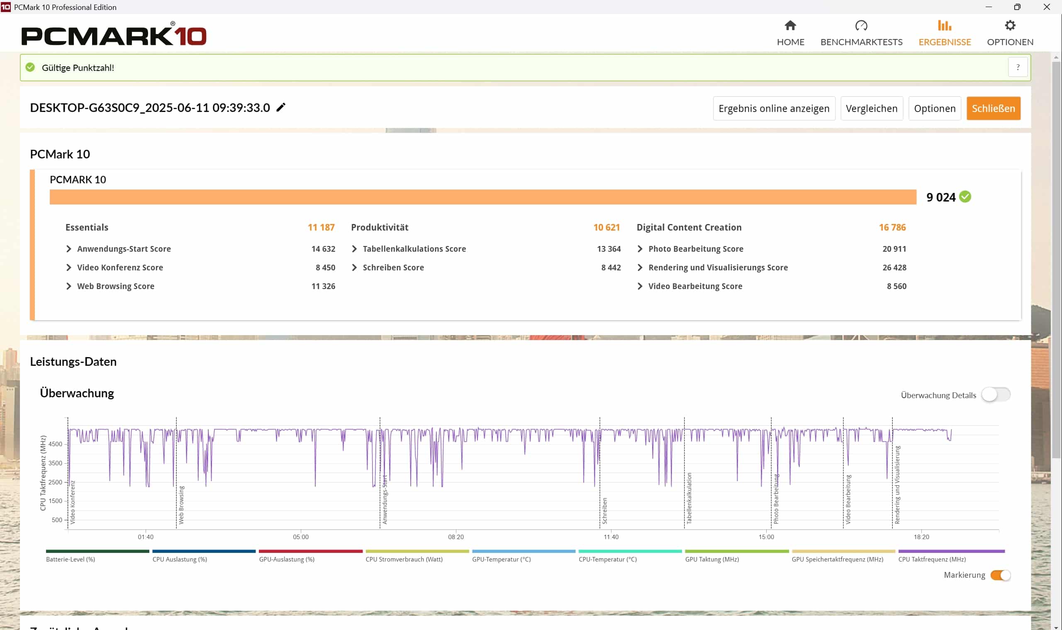Expand the Schreiben Score row
This screenshot has width=1062, height=630.
354,268
